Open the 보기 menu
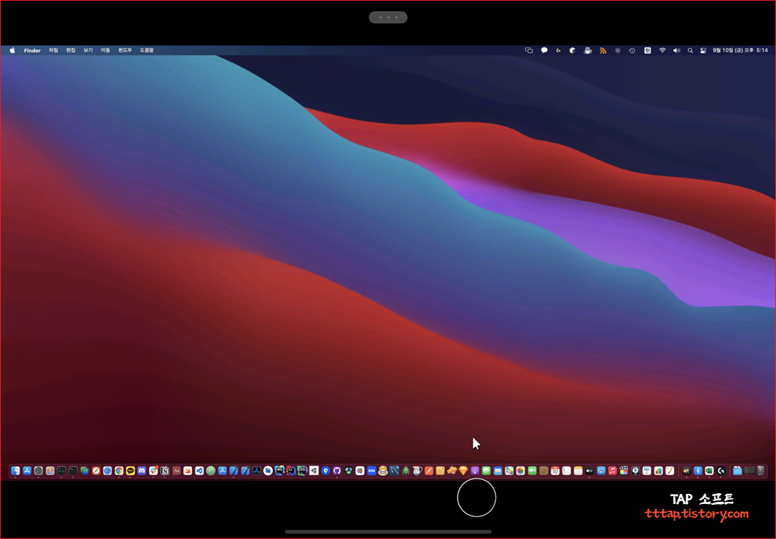The height and width of the screenshot is (539, 776). click(88, 50)
